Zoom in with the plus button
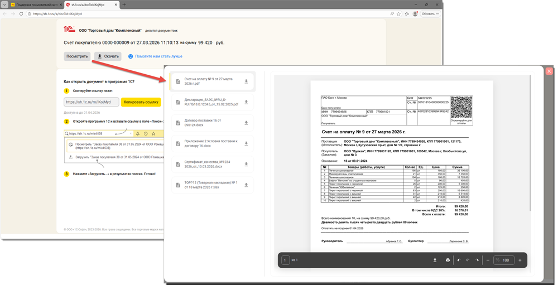 pos(520,260)
